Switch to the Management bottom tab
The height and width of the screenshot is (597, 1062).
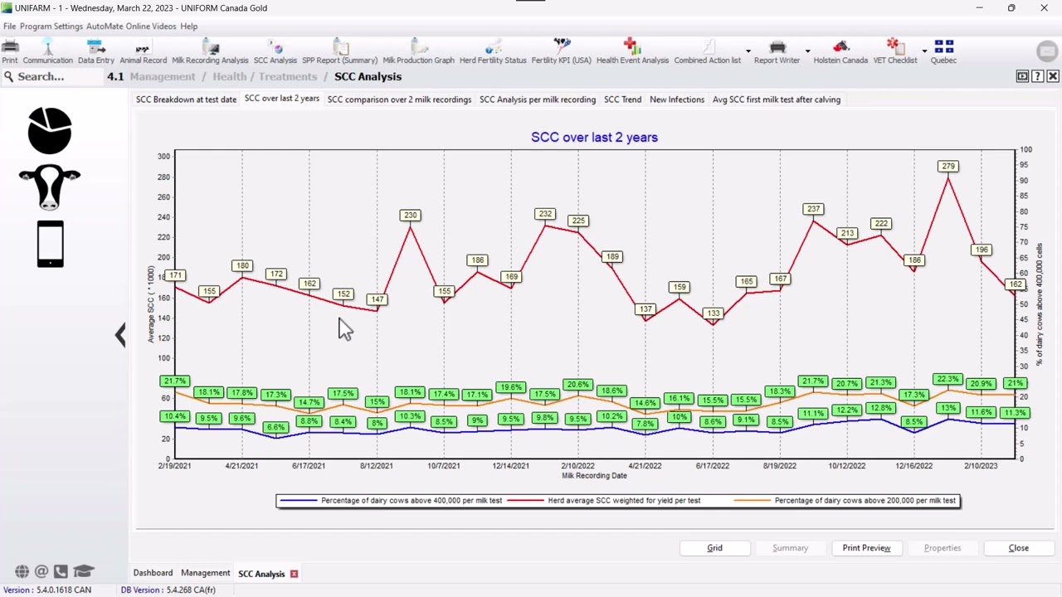coord(205,573)
